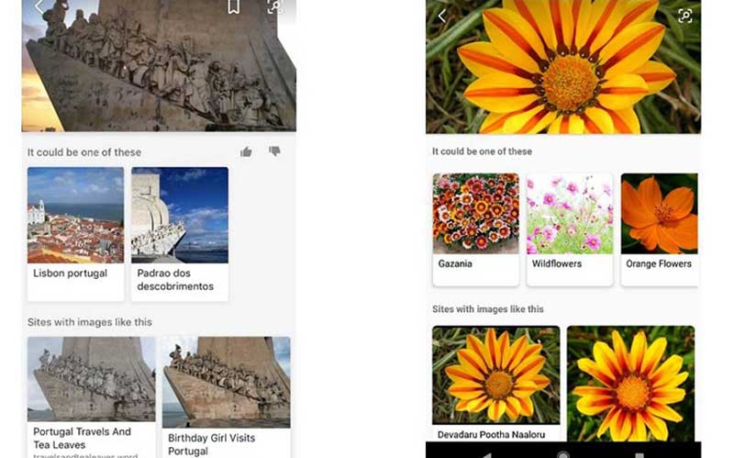Tap the back arrow on the monument screen

(39, 6)
